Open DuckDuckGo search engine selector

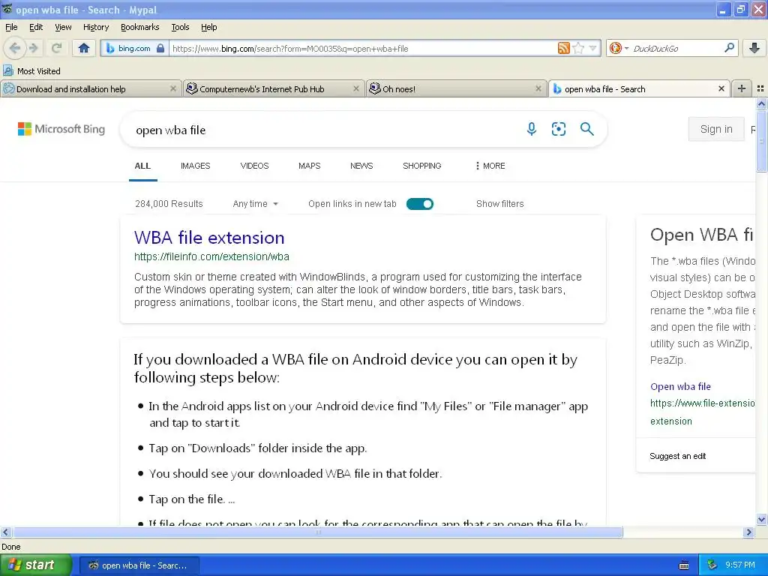coord(619,48)
